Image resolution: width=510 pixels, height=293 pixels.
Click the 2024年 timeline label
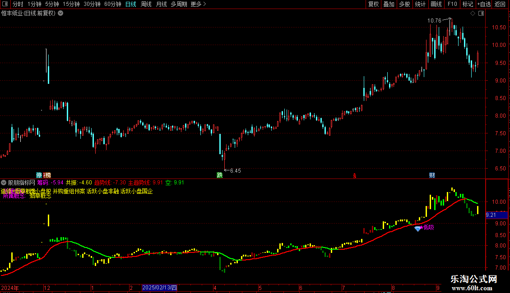10,288
